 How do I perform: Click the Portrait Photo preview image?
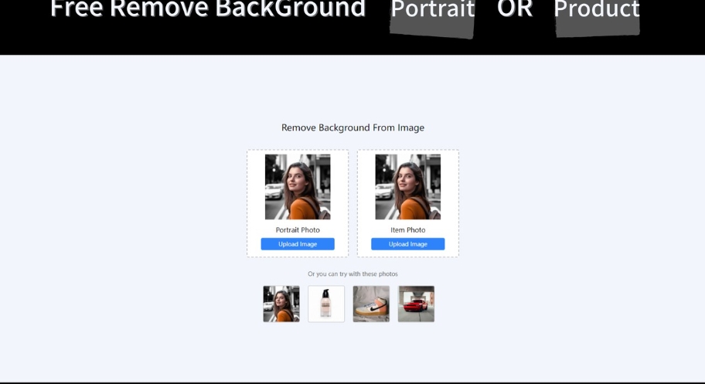[x=298, y=187]
